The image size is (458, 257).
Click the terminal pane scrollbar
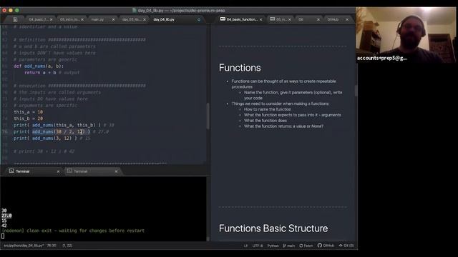(208, 238)
